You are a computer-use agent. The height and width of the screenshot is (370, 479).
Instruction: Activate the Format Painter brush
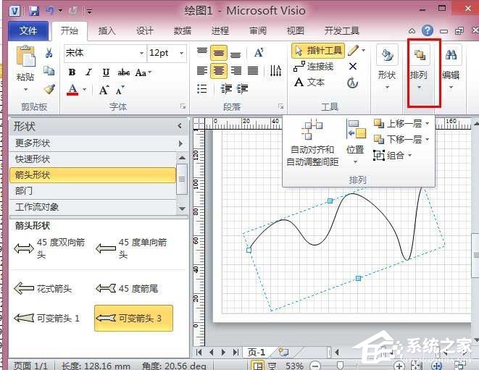tap(49, 89)
